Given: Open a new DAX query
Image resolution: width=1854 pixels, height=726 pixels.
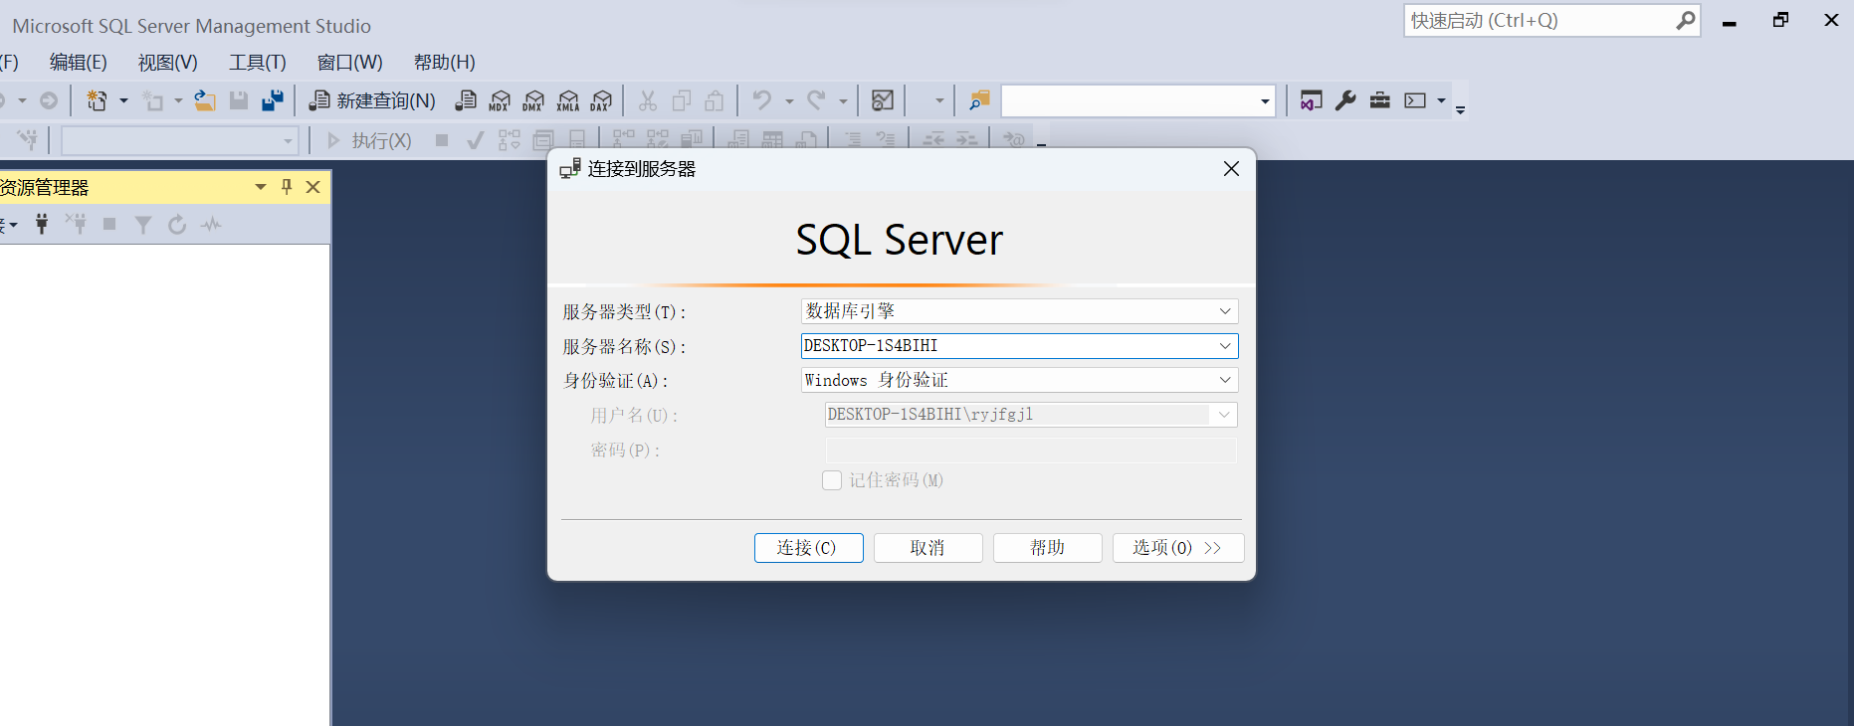Looking at the screenshot, I should [x=601, y=100].
